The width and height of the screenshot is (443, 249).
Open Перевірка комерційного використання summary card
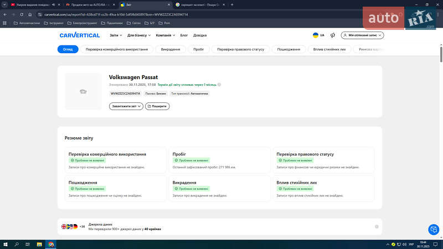[x=115, y=160]
